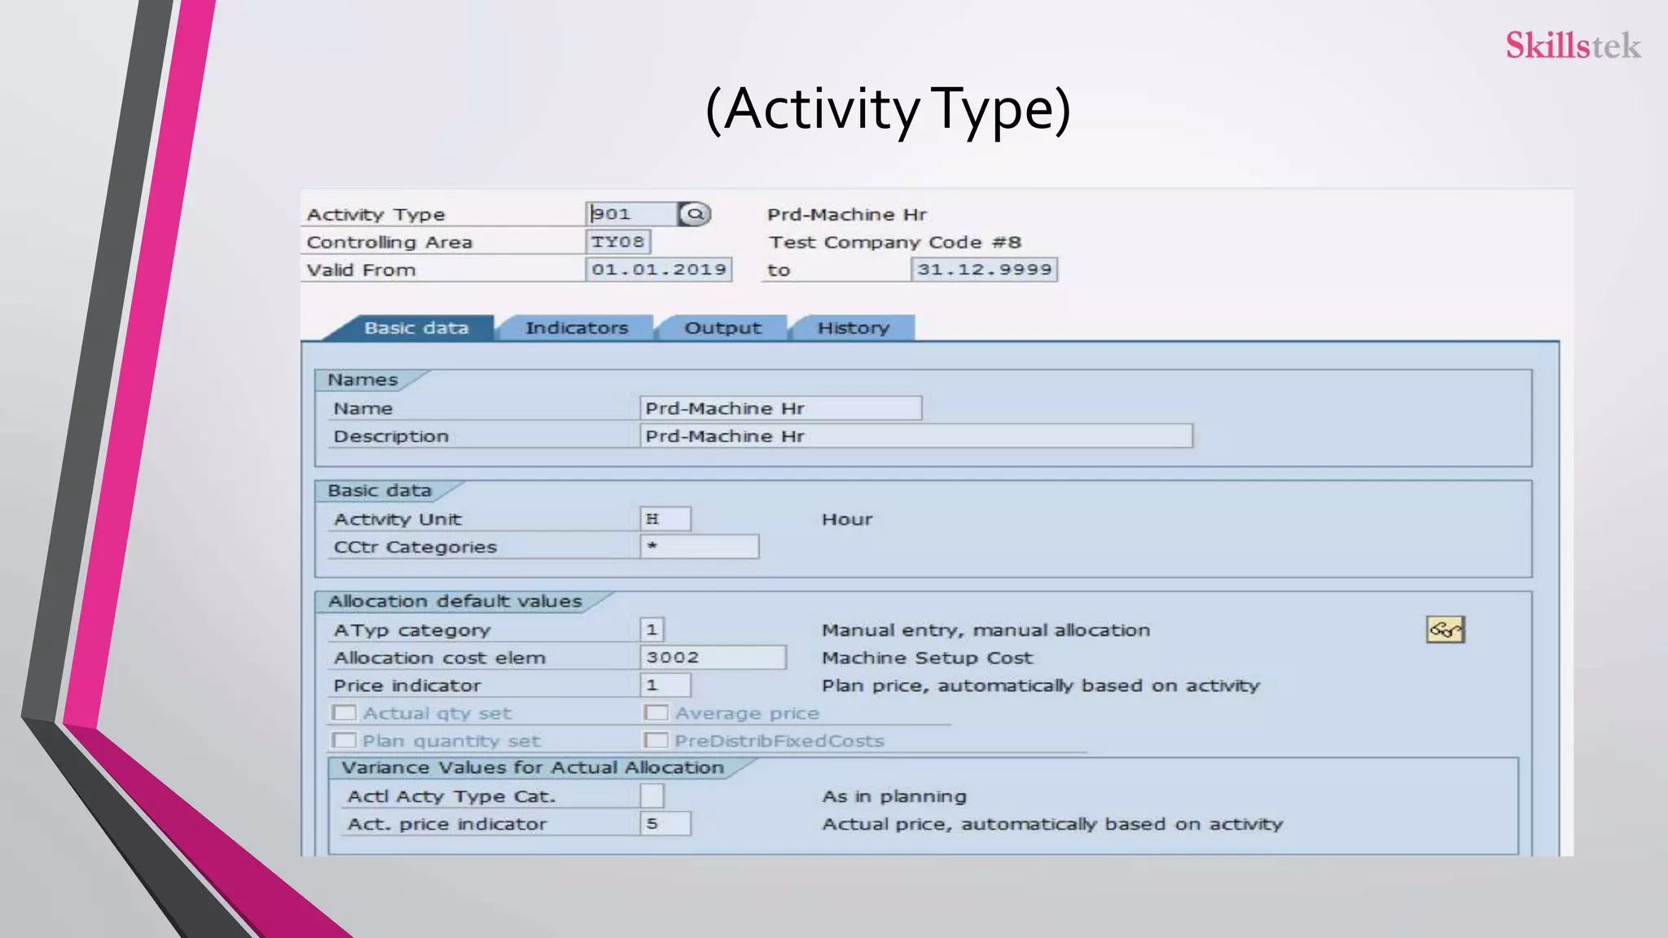Click the Activity Type field with 901
This screenshot has width=1668, height=938.
(x=632, y=214)
